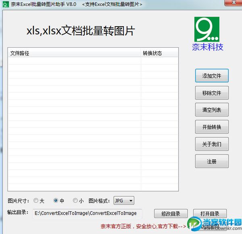Open the JPG image format dropdown
Screen dimensions: 242x234
tap(124, 201)
